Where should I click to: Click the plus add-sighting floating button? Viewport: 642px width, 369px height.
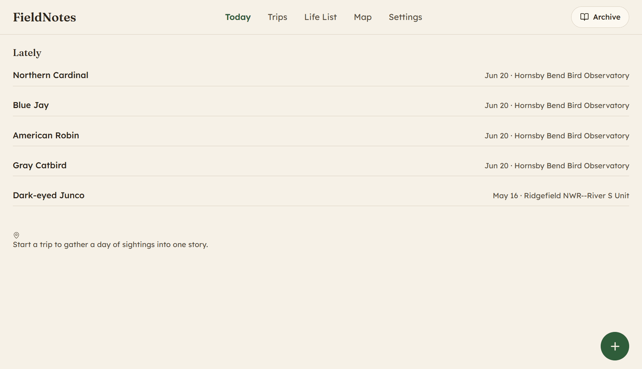click(x=615, y=346)
